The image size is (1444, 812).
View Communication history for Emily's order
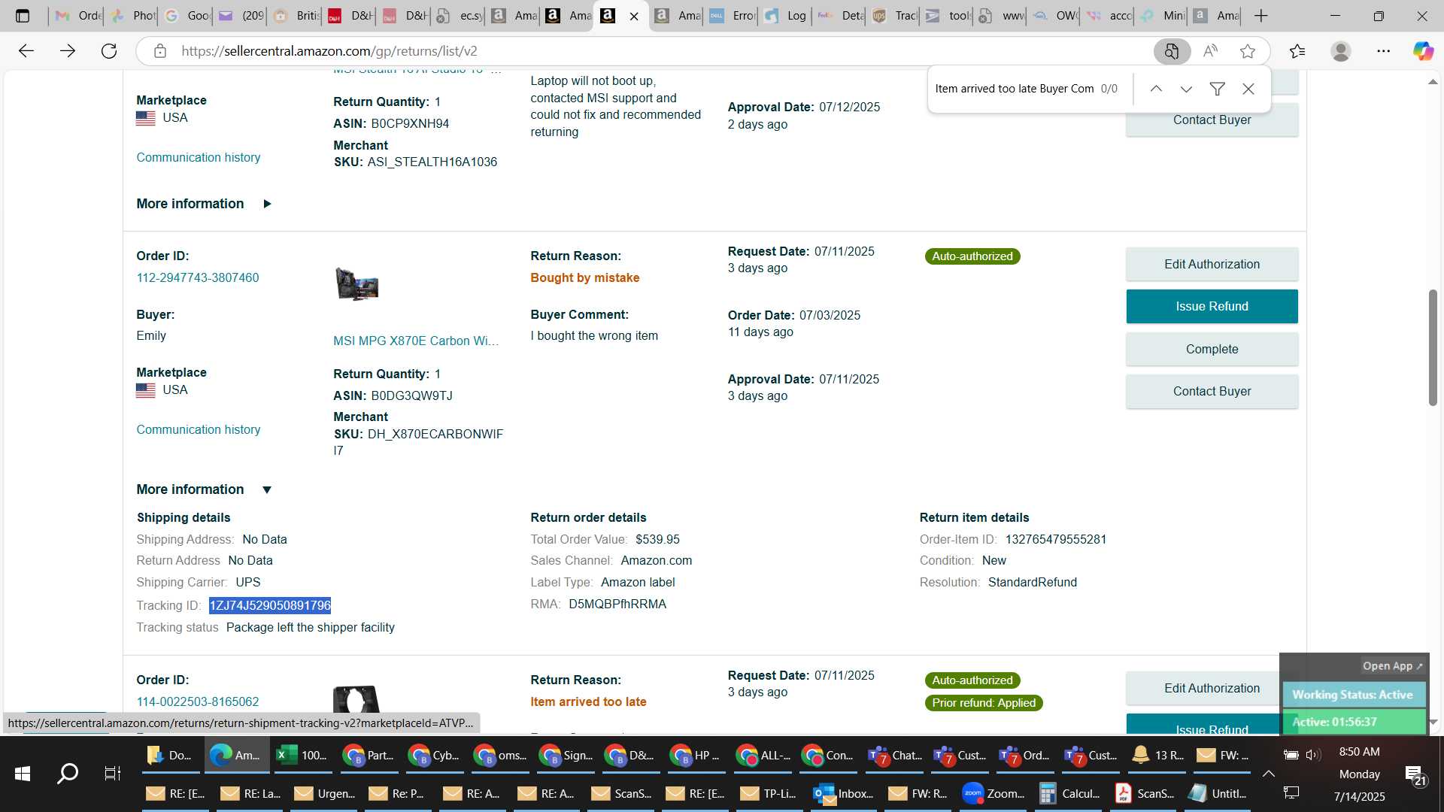pyautogui.click(x=198, y=429)
